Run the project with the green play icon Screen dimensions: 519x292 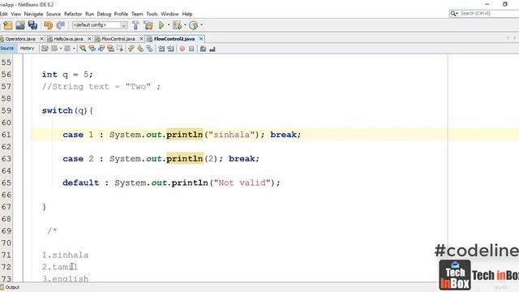161,25
